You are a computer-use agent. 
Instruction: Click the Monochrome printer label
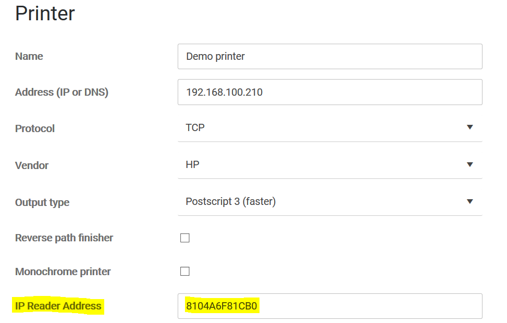tap(62, 271)
